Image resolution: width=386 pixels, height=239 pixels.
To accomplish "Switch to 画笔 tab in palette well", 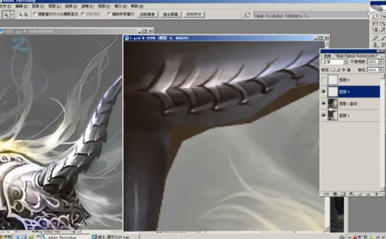I will coord(260,16).
